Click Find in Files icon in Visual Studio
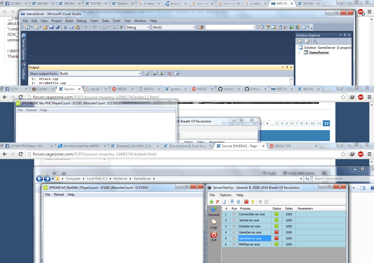The width and height of the screenshot is (374, 263). click(201, 27)
